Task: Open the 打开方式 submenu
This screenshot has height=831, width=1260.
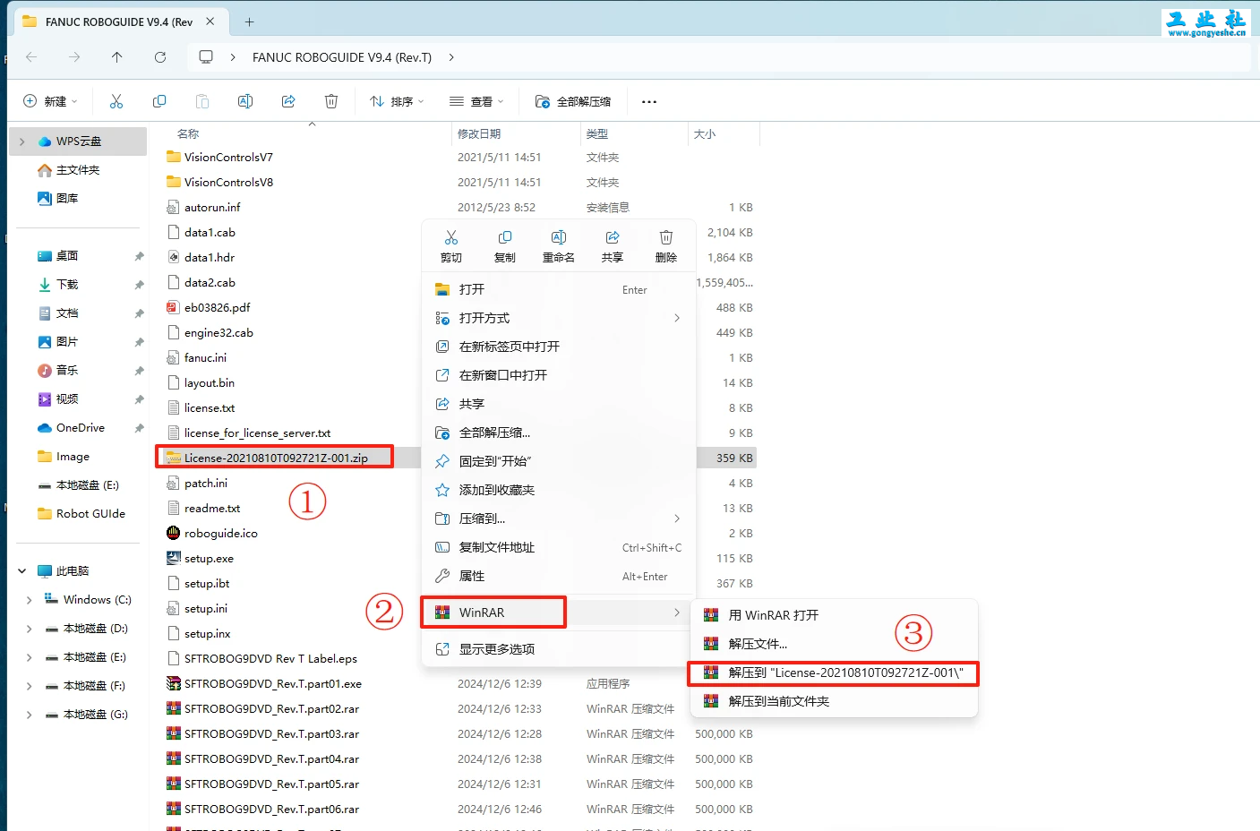Action: 558,318
